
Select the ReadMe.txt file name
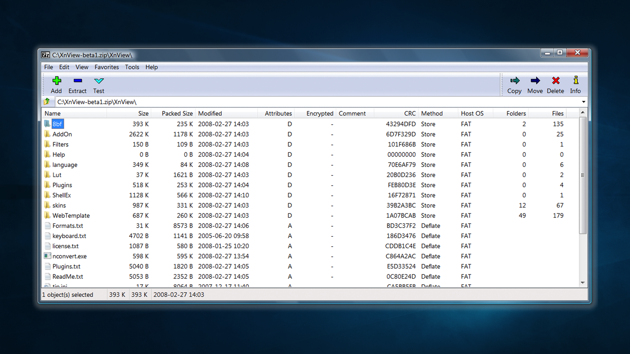tap(68, 277)
